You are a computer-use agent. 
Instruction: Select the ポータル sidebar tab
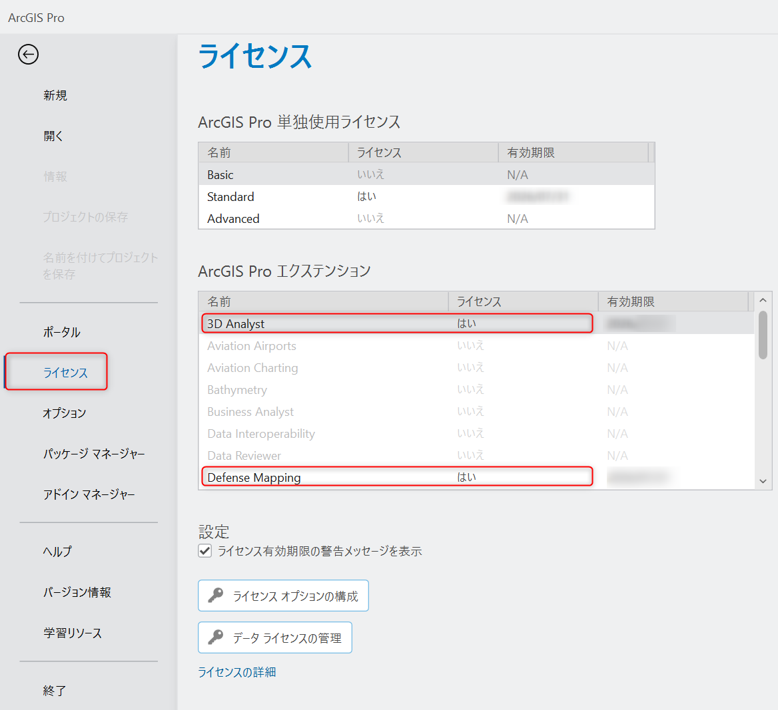(x=62, y=332)
